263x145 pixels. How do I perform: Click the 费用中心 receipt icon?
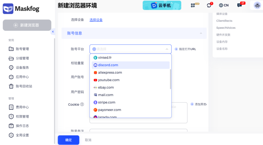pyautogui.click(x=11, y=107)
